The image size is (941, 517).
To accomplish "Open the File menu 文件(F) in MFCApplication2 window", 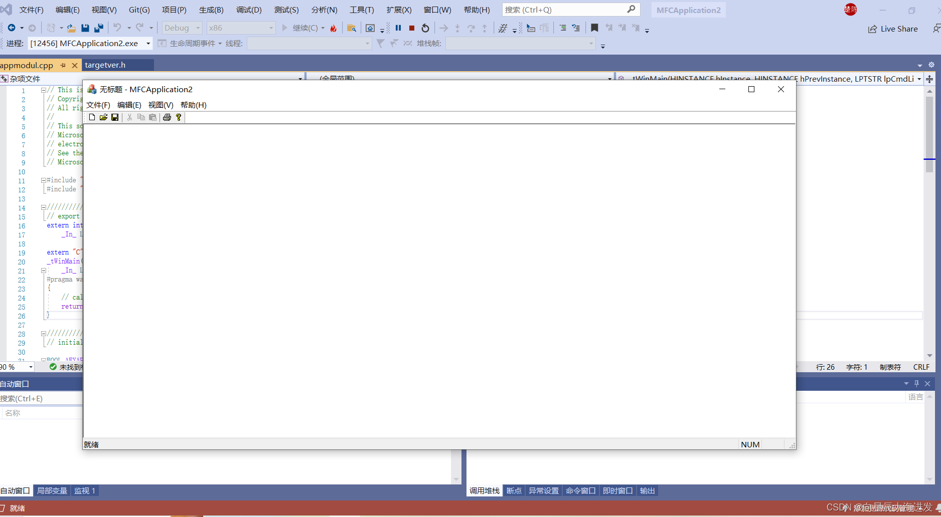I will click(98, 105).
